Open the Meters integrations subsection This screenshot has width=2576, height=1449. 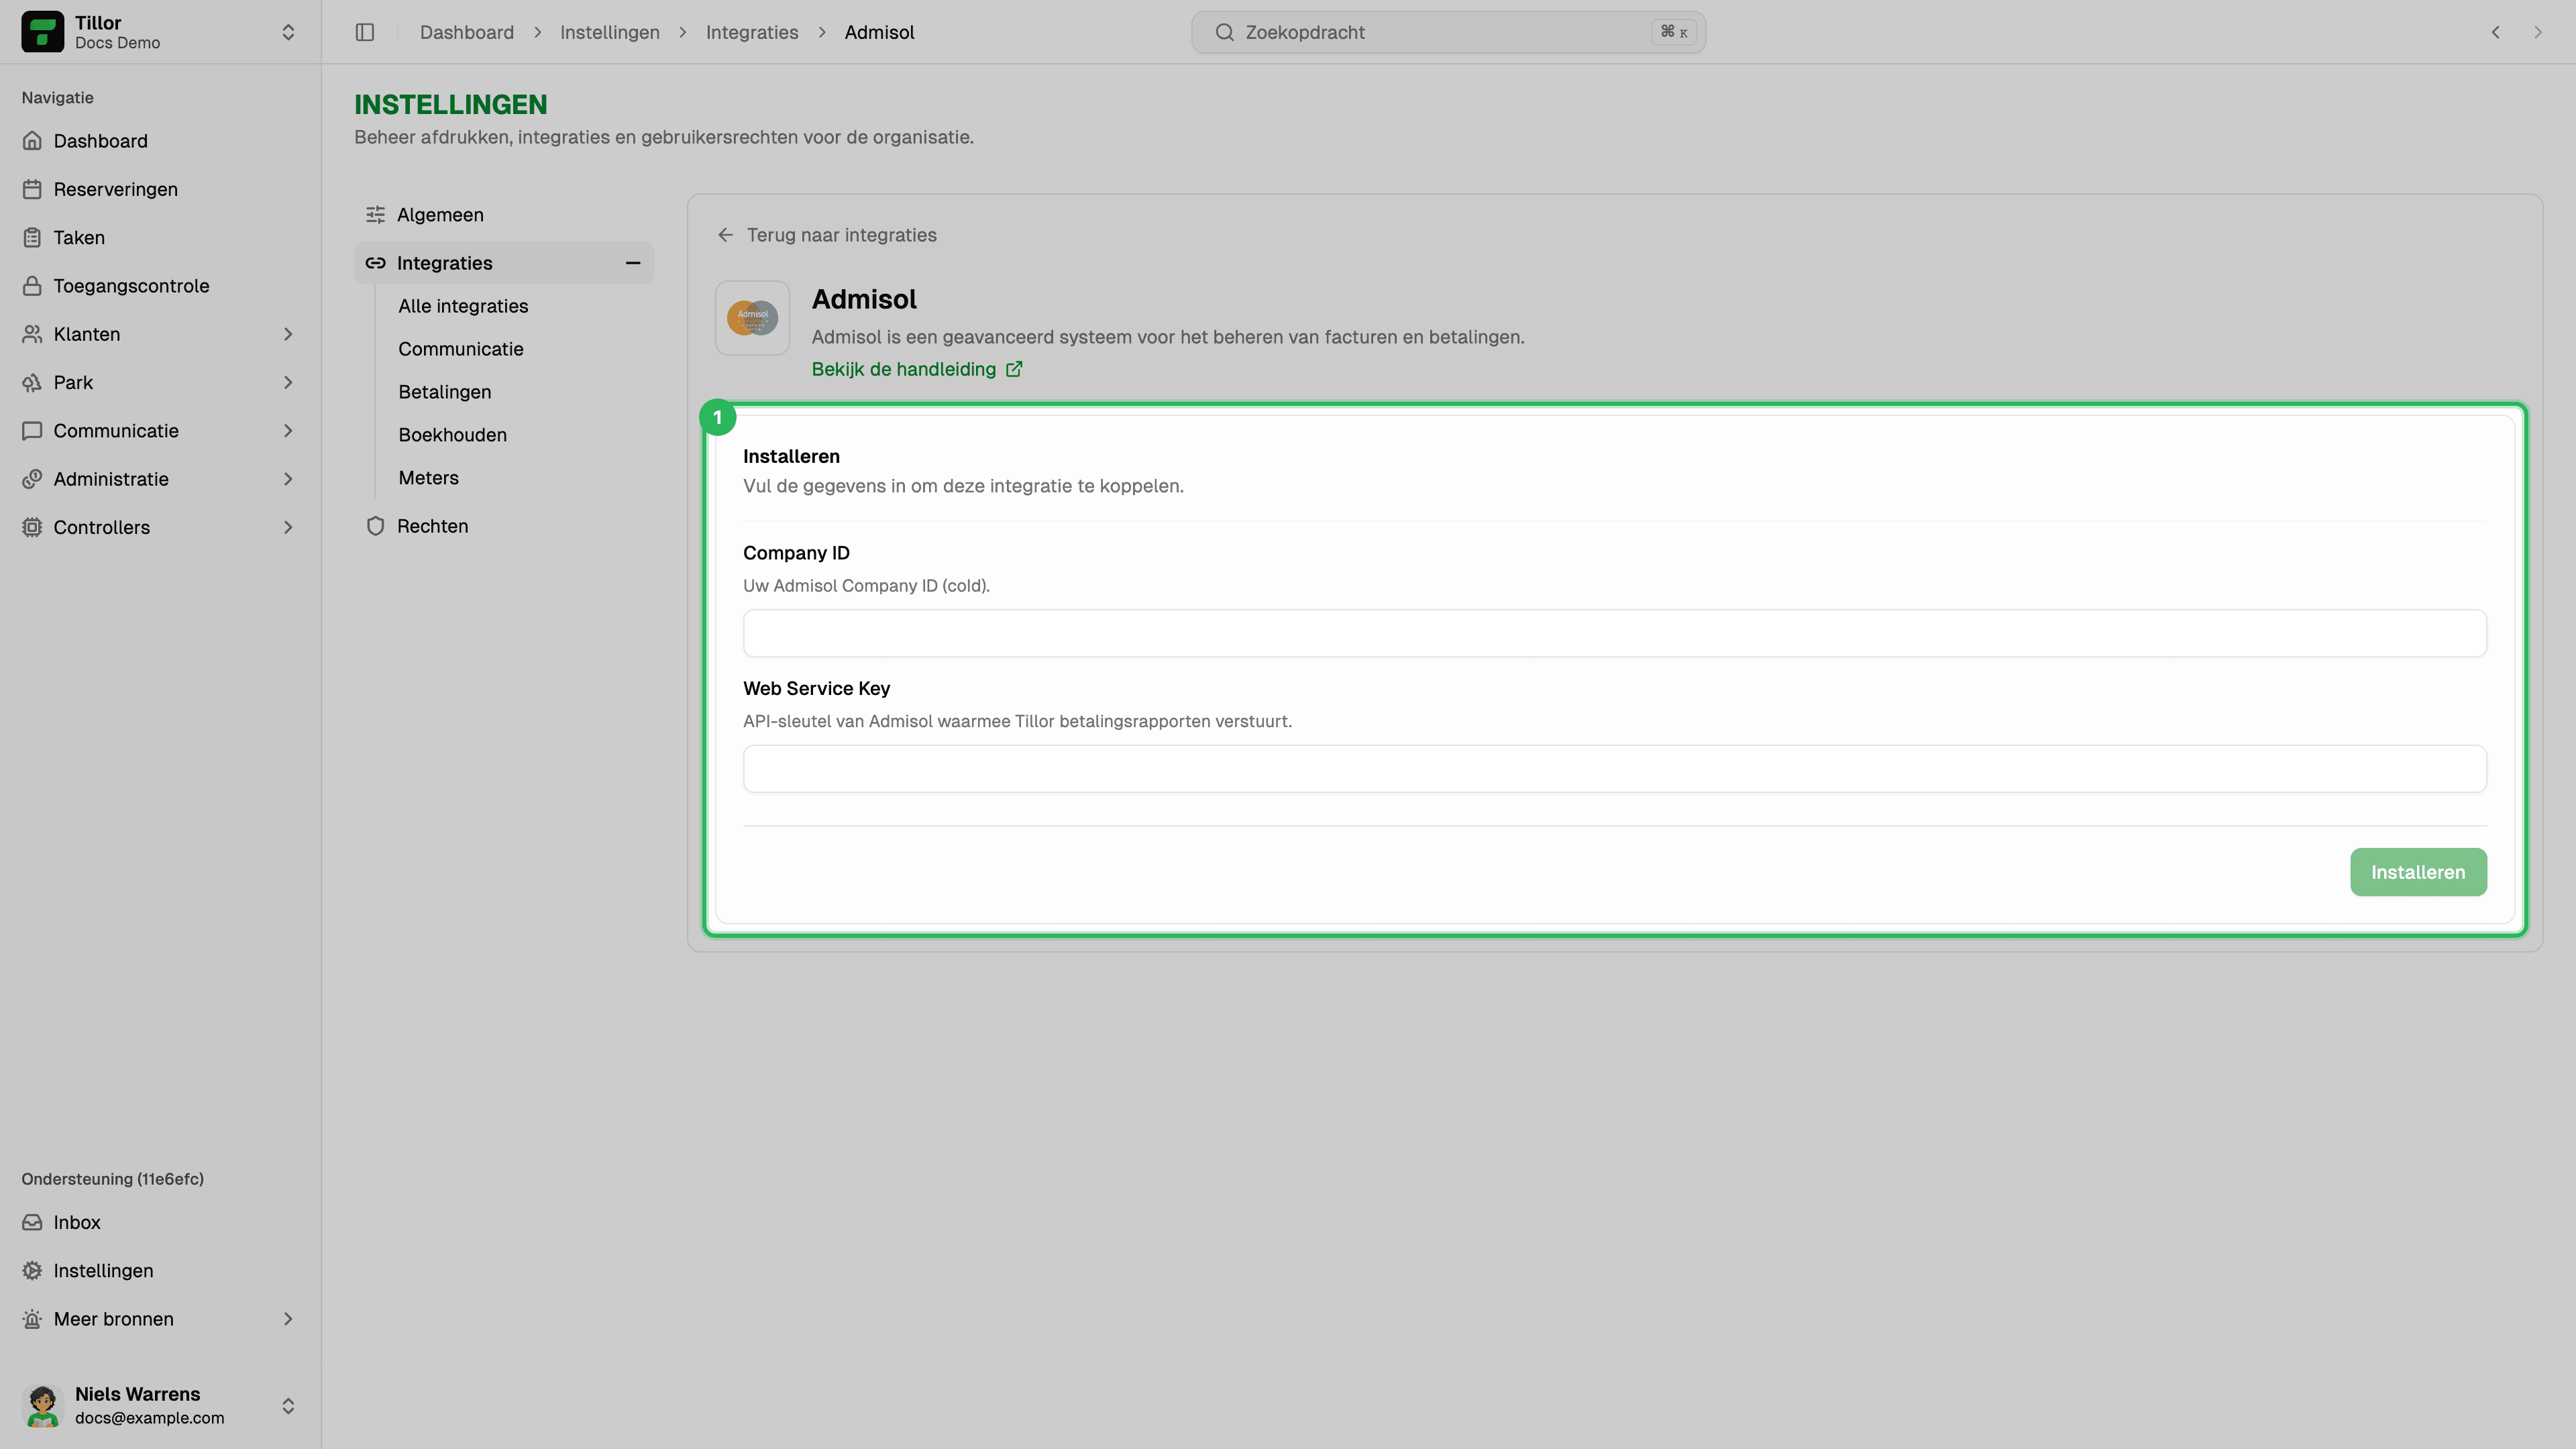(429, 478)
